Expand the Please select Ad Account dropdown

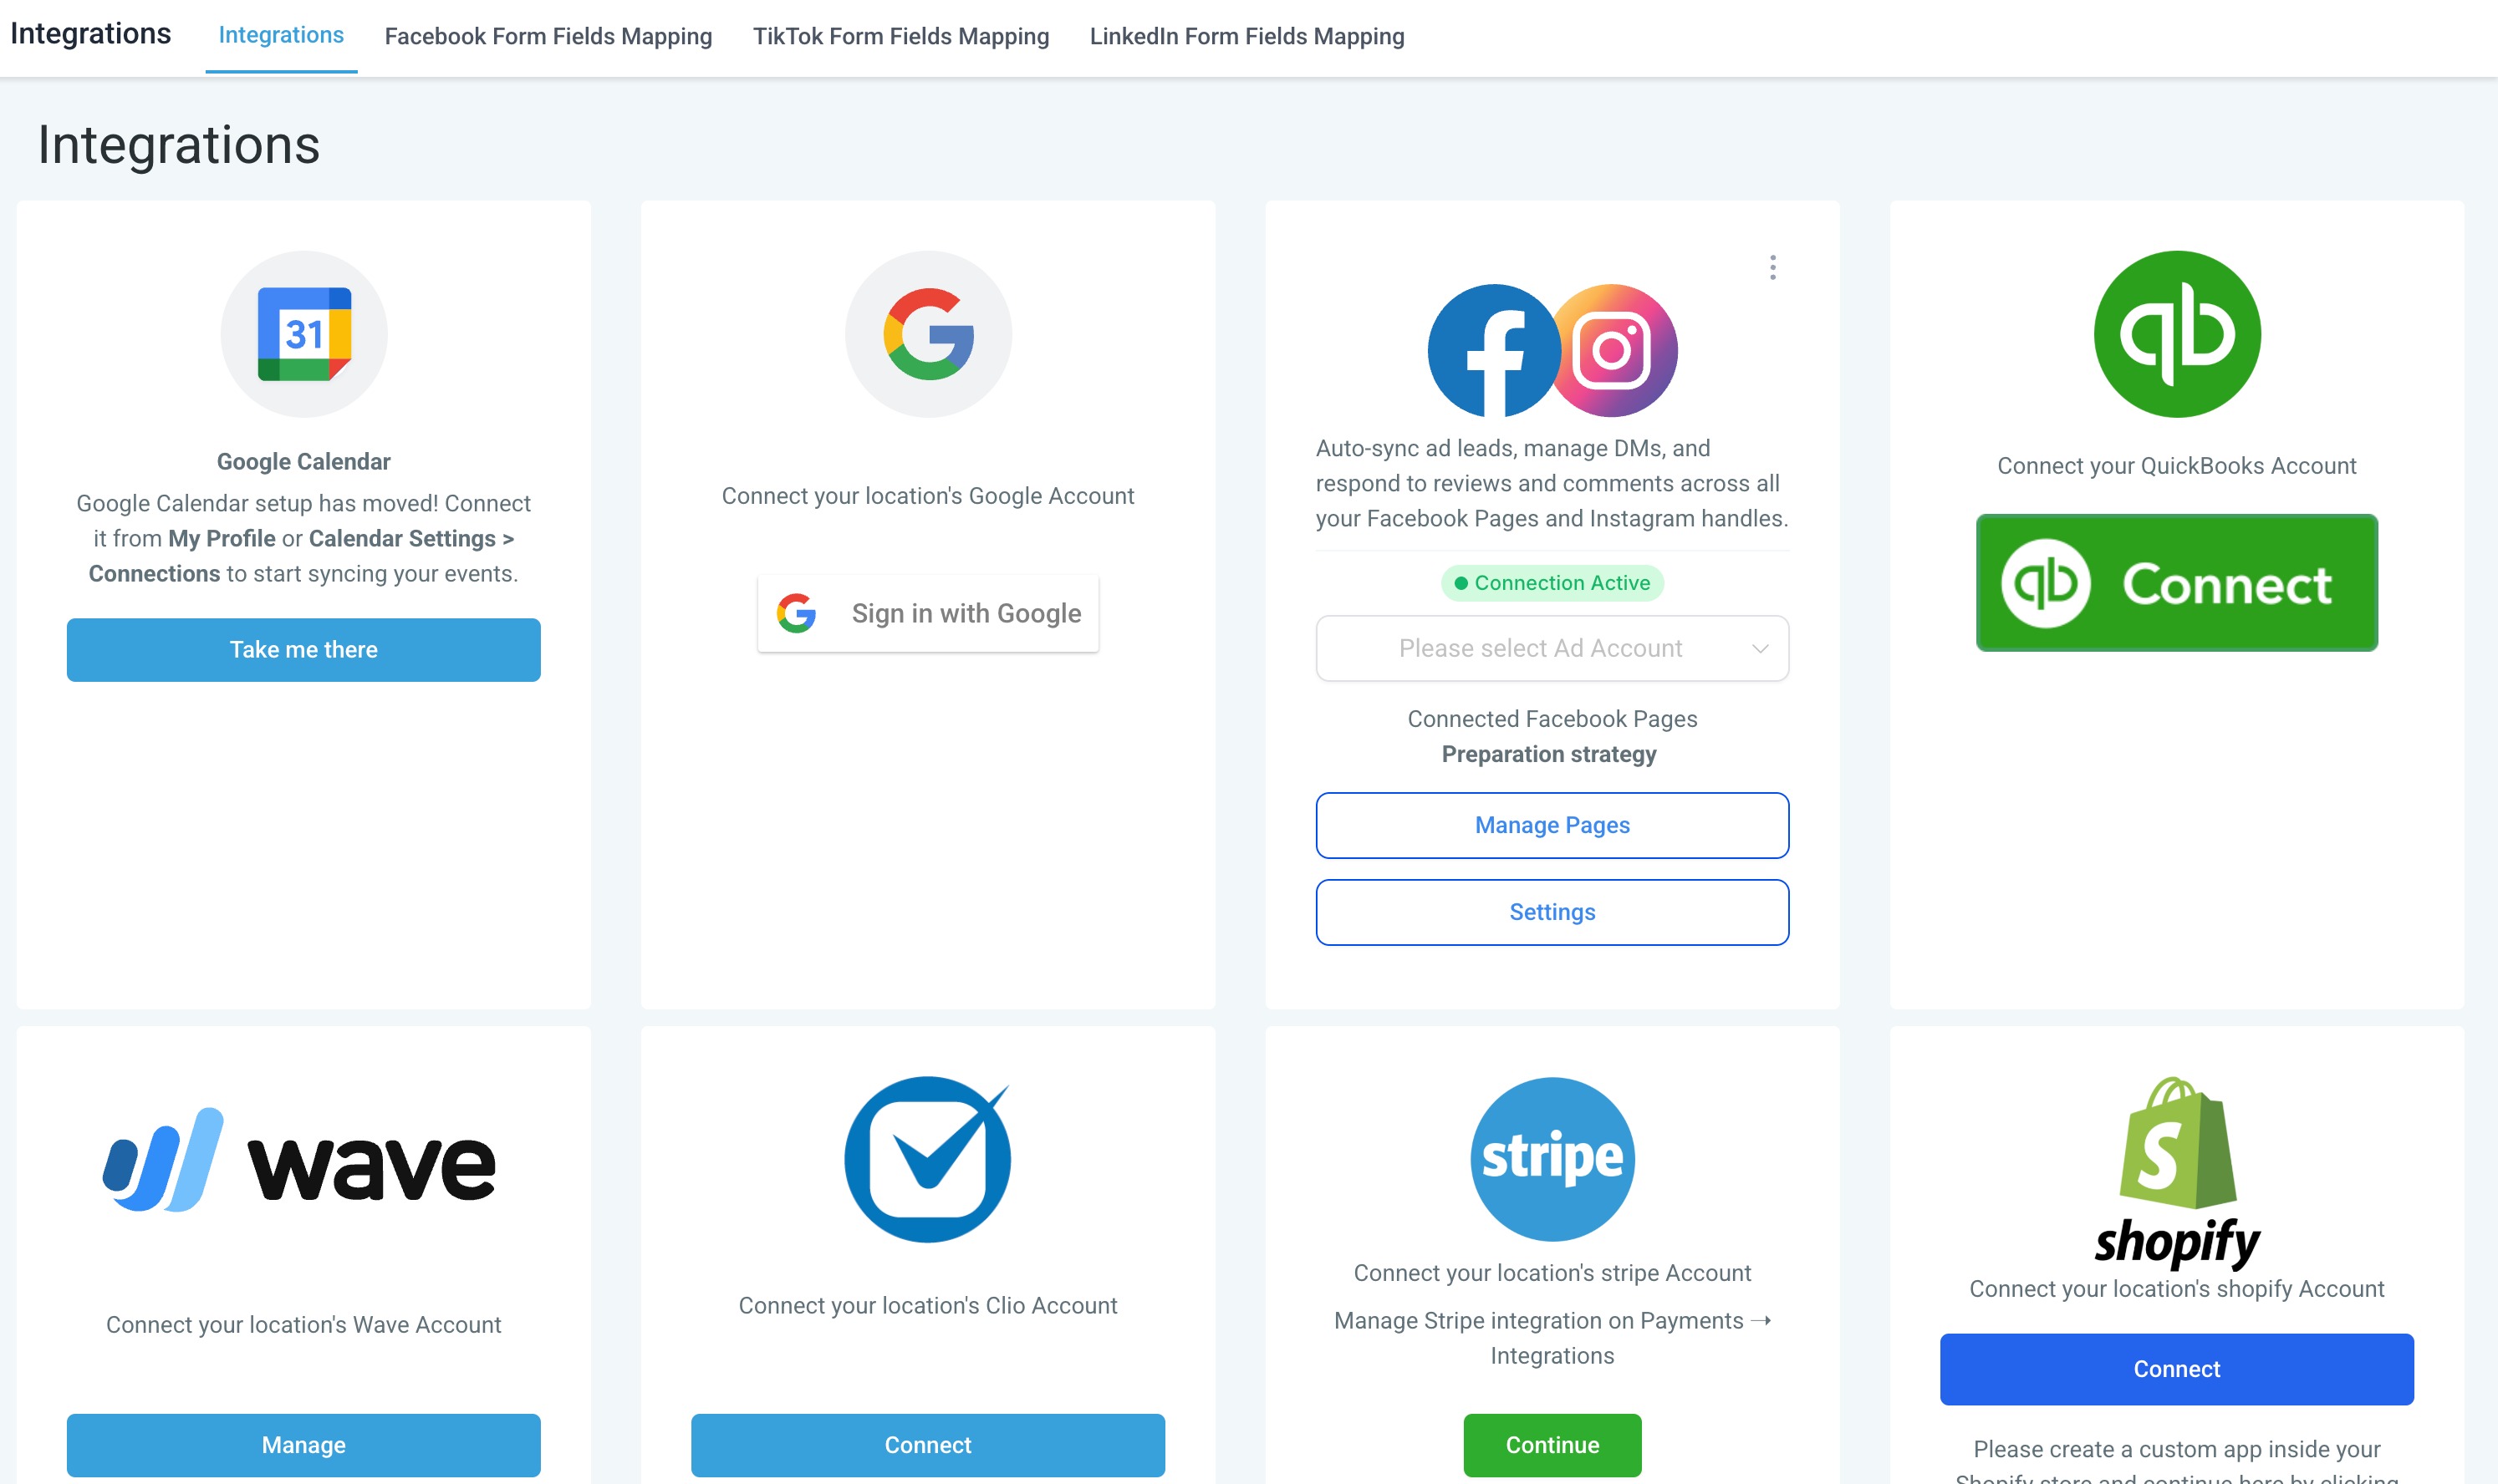click(x=1552, y=648)
